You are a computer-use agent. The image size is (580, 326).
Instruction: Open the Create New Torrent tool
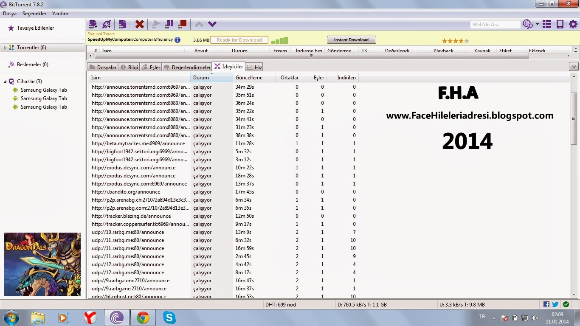(x=122, y=24)
